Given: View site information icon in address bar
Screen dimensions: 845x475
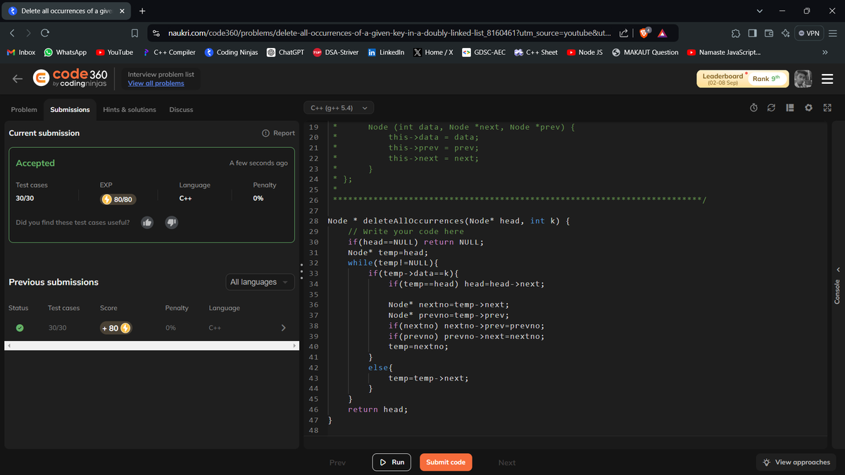Looking at the screenshot, I should 157,33.
